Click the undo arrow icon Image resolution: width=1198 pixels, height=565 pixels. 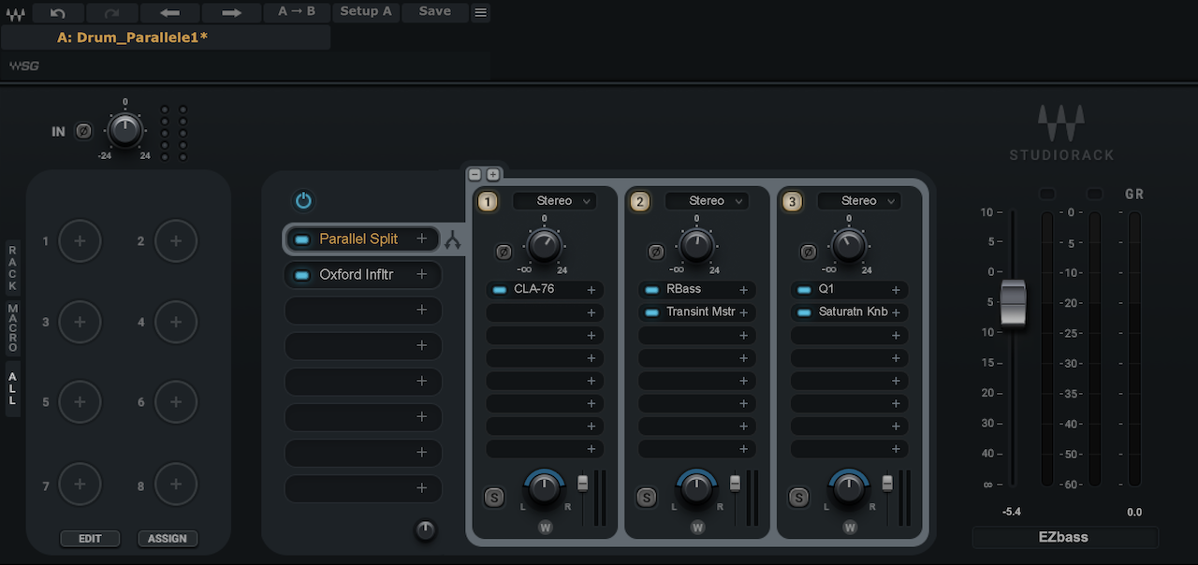58,12
